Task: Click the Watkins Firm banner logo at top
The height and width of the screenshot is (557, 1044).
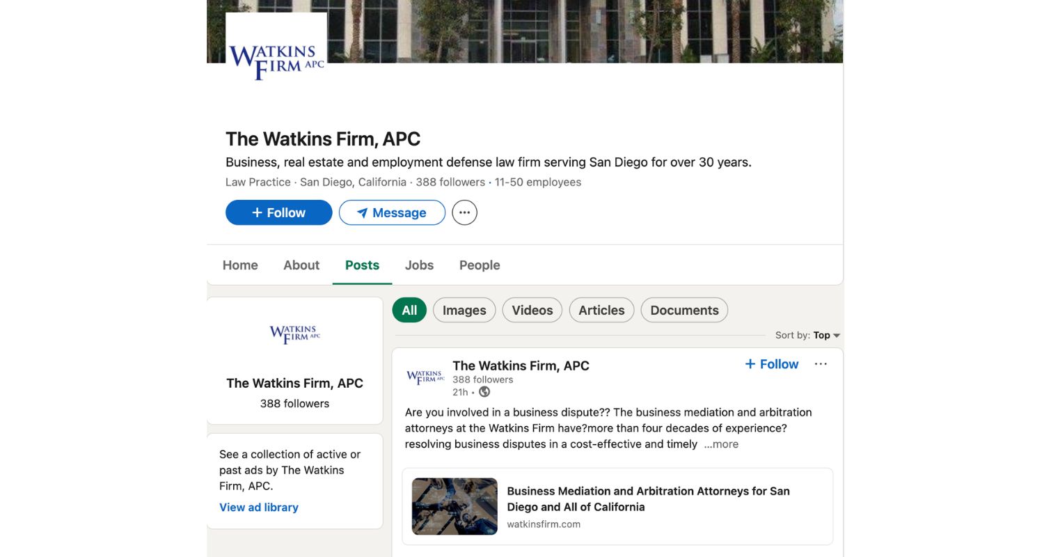Action: tap(276, 47)
